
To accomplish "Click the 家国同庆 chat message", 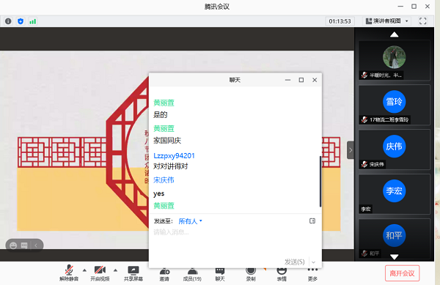I will point(167,141).
